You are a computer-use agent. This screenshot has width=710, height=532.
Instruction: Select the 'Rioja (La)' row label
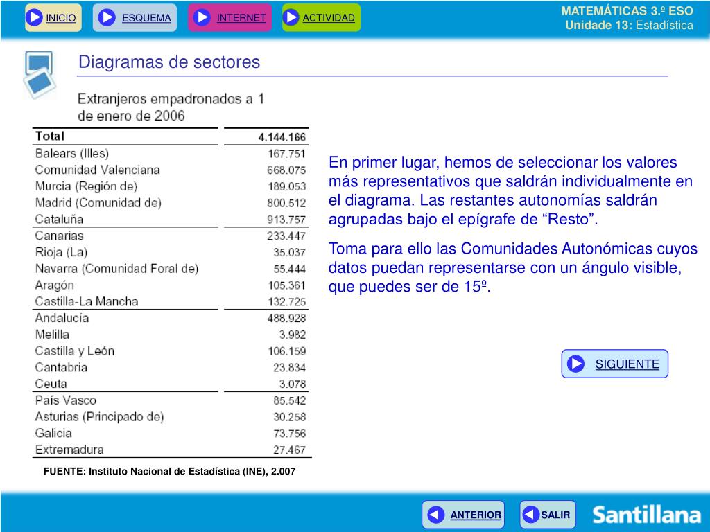61,252
